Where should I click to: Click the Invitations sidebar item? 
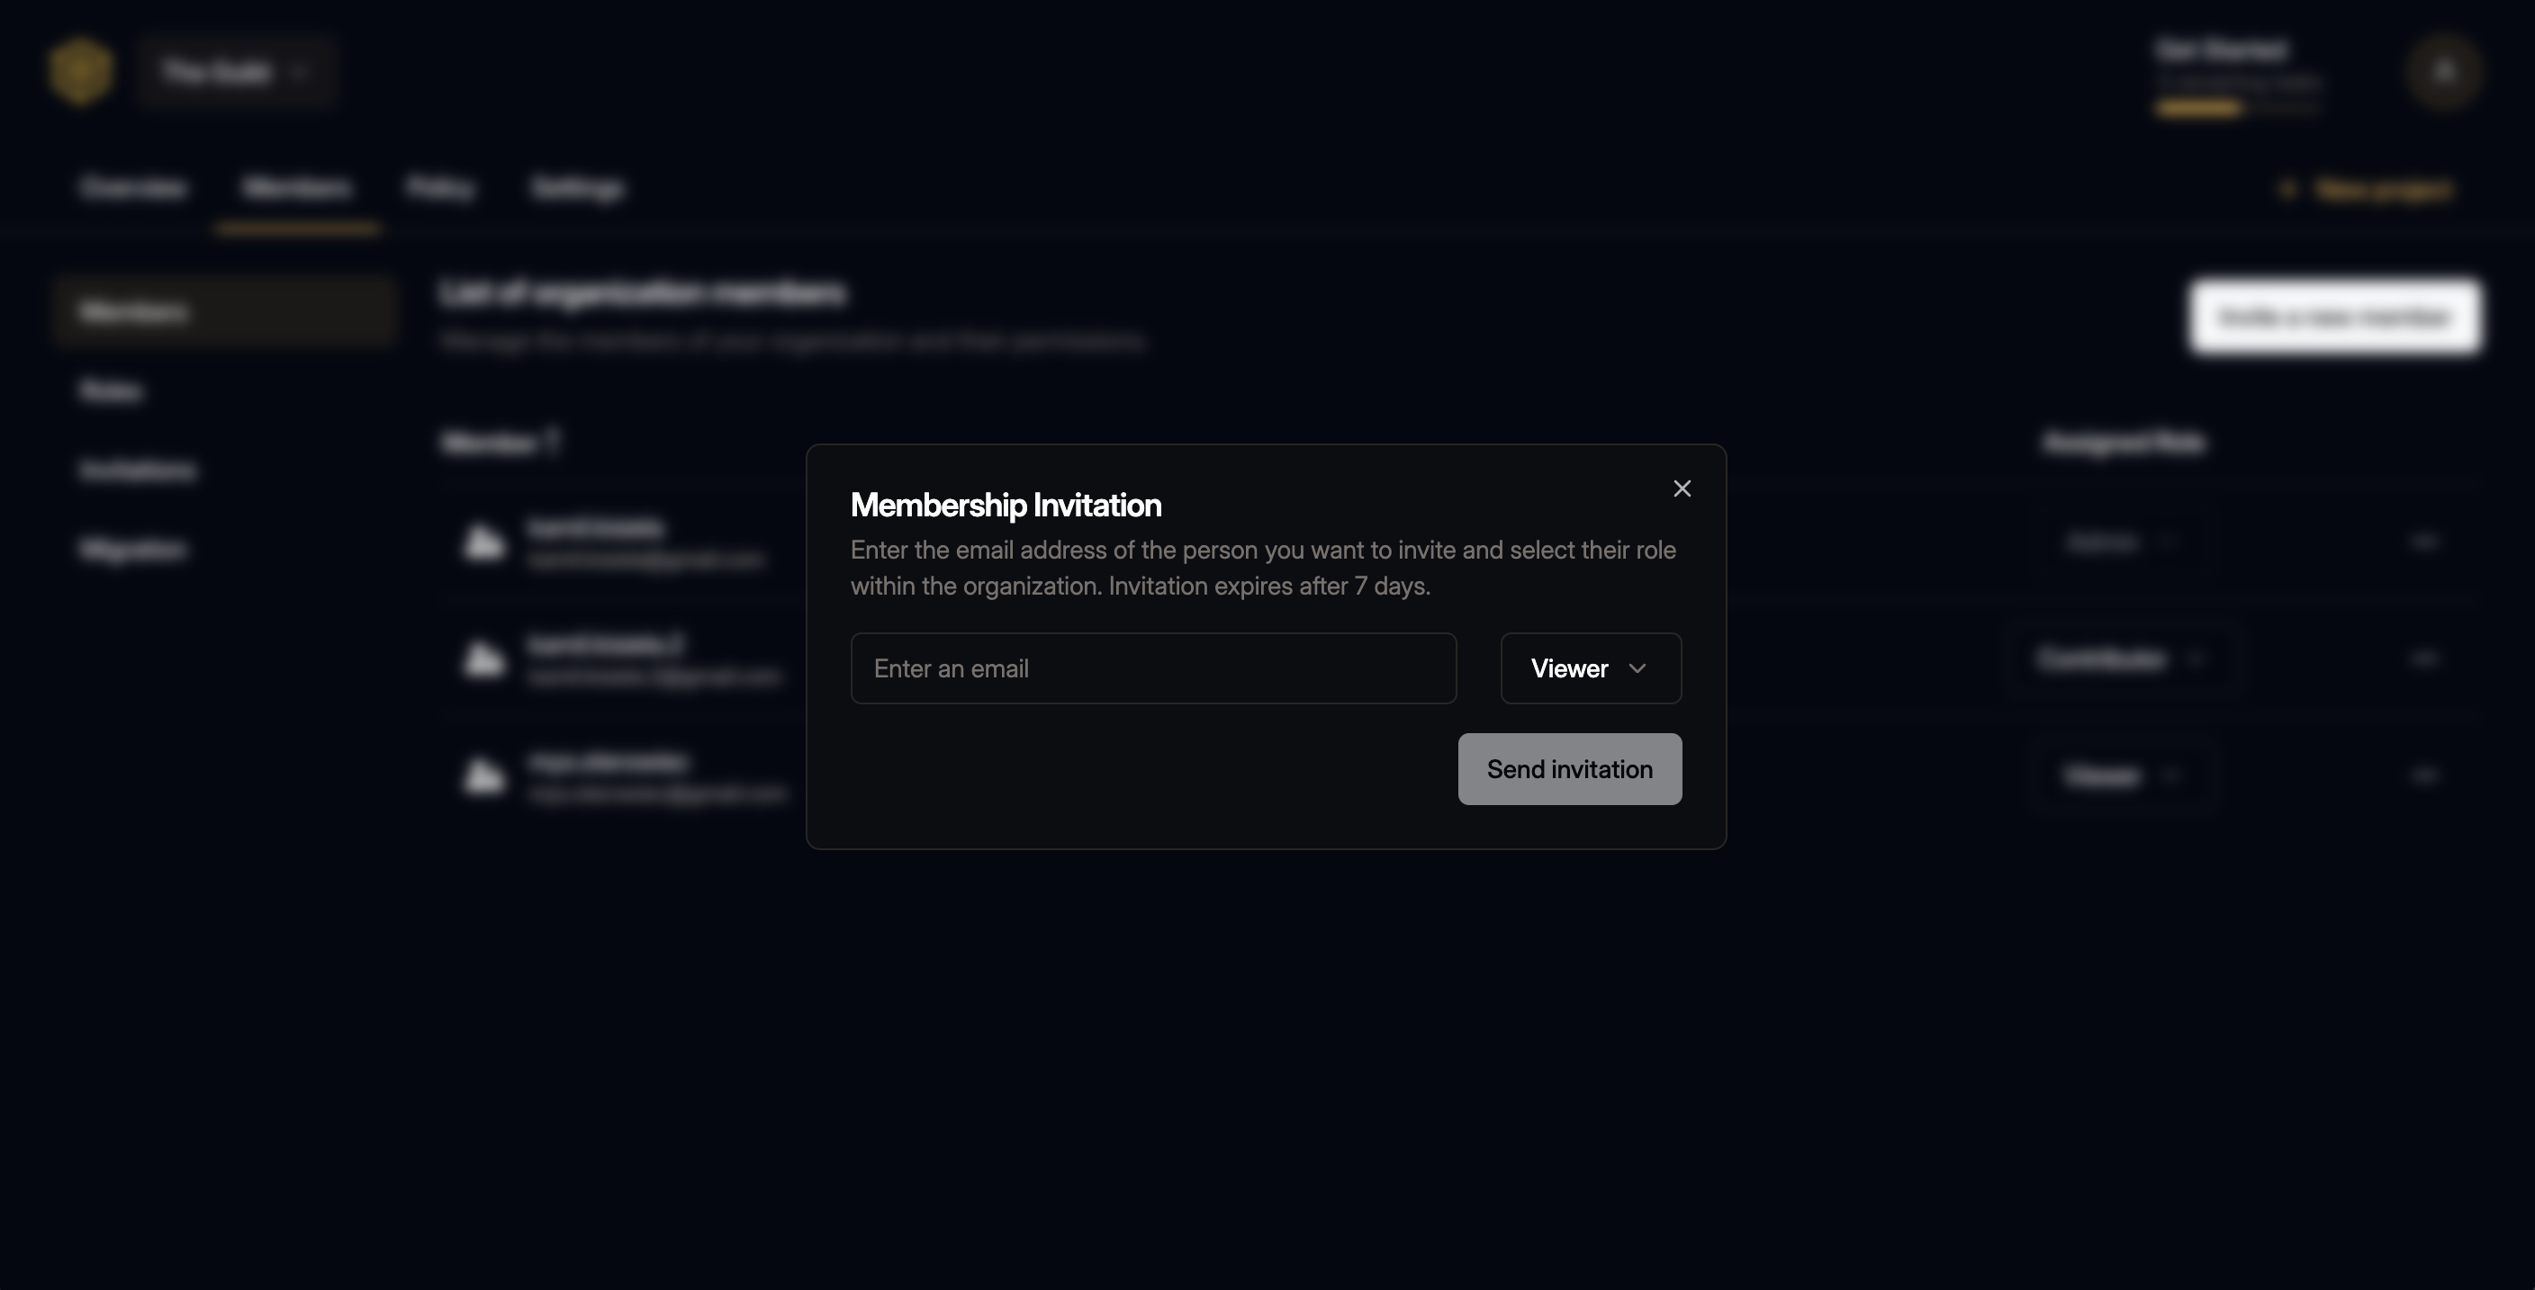pos(137,469)
